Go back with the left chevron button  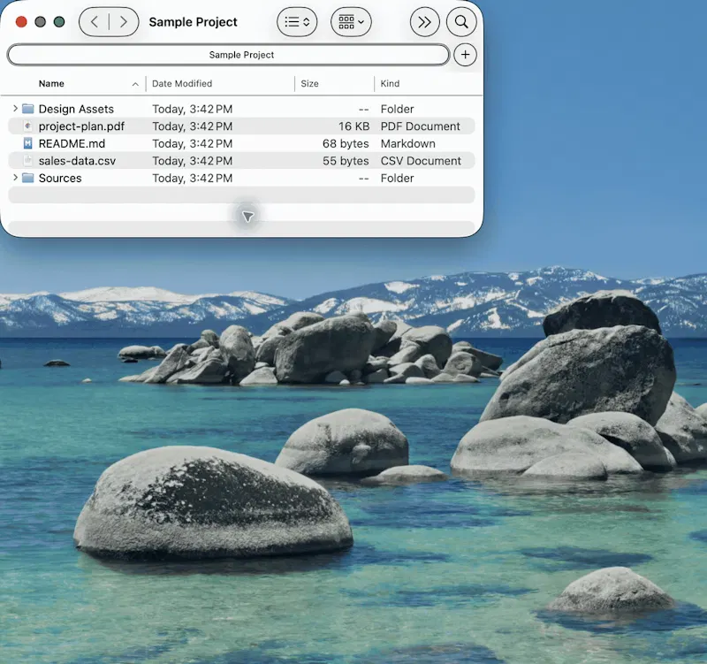coord(95,21)
